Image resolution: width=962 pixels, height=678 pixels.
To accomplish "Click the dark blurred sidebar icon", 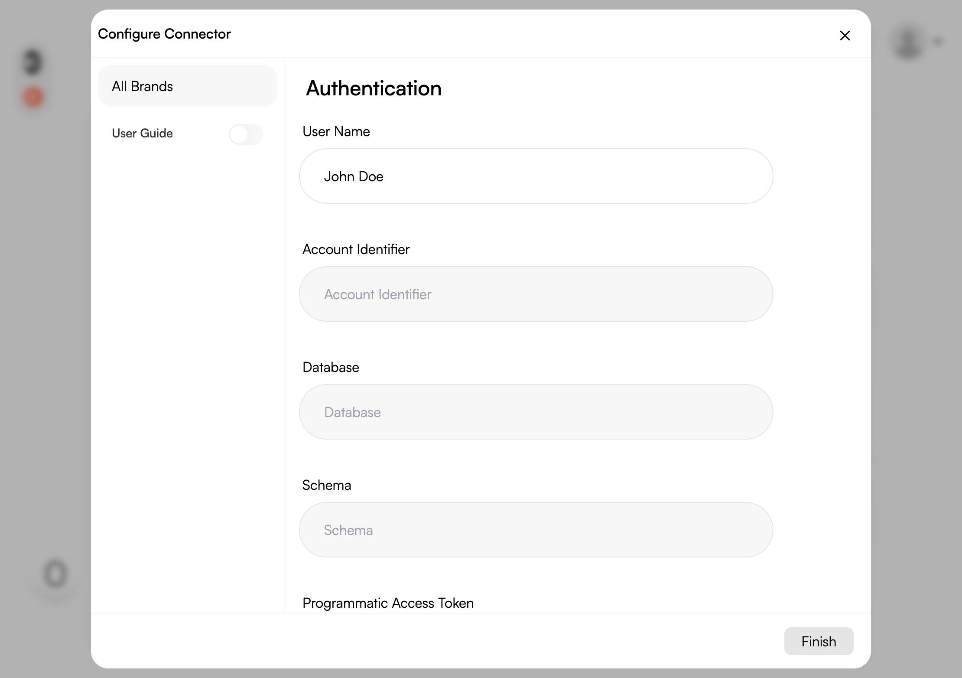I will pyautogui.click(x=33, y=62).
